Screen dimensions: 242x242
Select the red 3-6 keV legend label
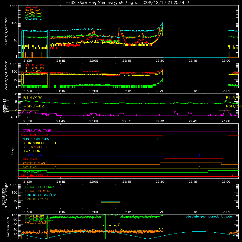click(x=31, y=7)
